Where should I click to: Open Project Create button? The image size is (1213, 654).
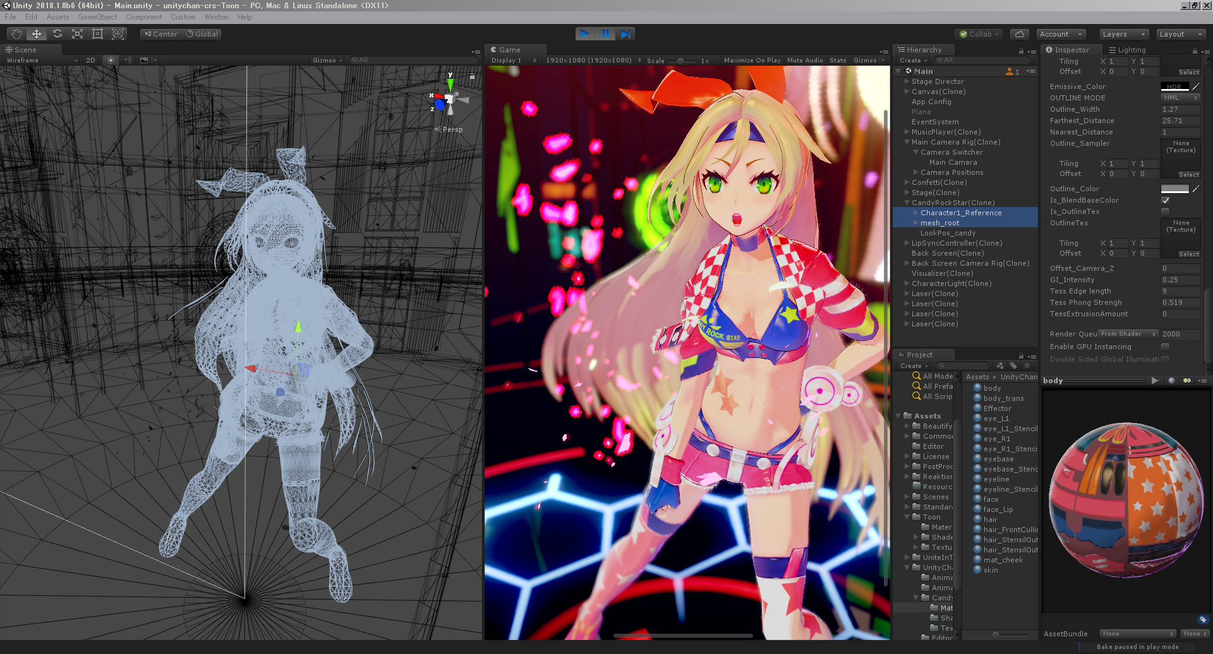click(x=914, y=366)
